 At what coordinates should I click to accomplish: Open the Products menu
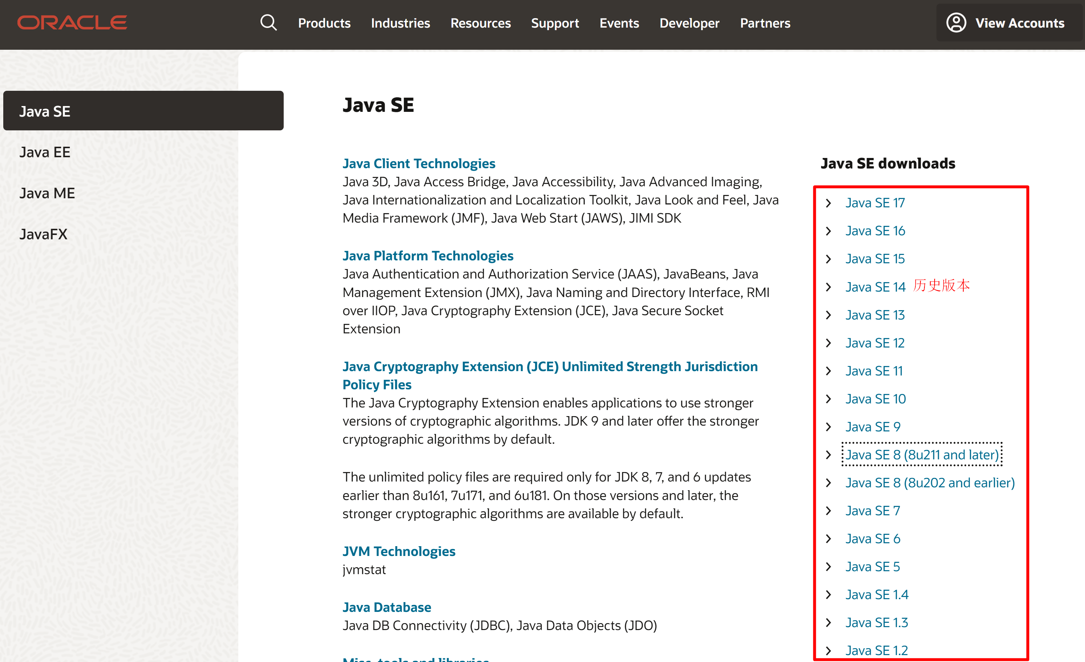[x=324, y=23]
